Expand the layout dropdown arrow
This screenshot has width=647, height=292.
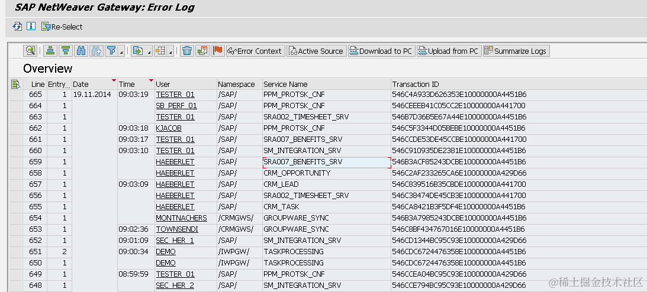click(x=171, y=52)
